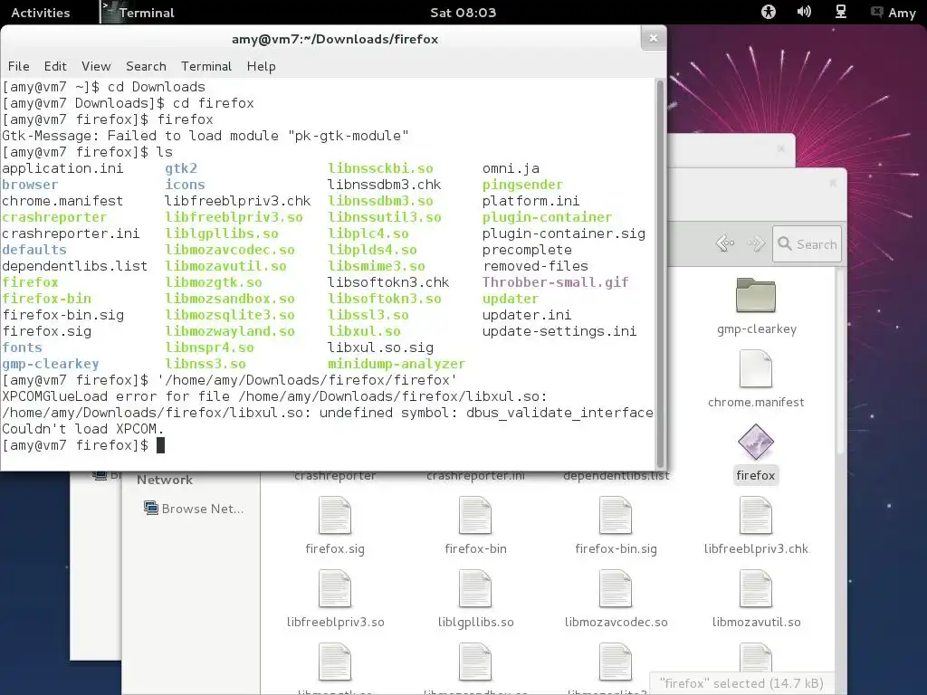927x695 pixels.
Task: Open the Help menu in Terminal
Action: [x=262, y=66]
